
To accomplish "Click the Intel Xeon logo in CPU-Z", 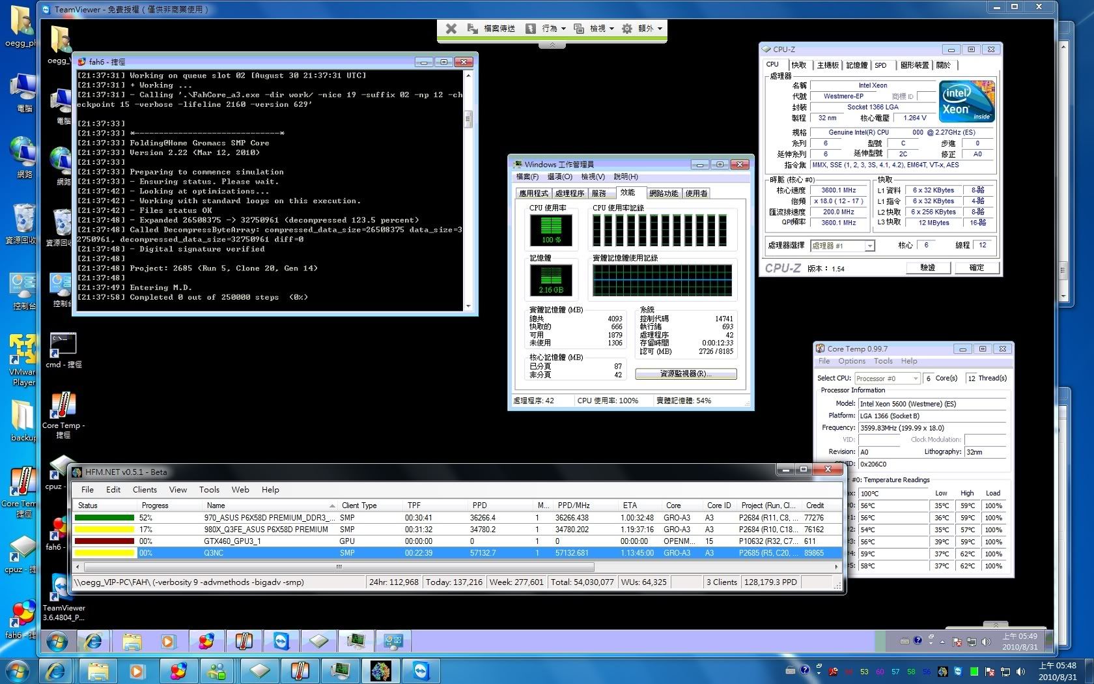I will tap(966, 101).
